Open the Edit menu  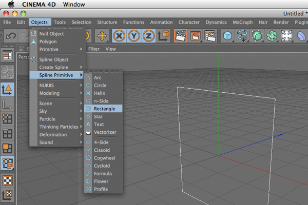(21, 22)
